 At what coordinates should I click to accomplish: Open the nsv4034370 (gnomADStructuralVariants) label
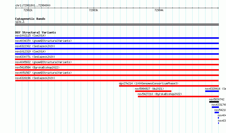tap(43, 41)
